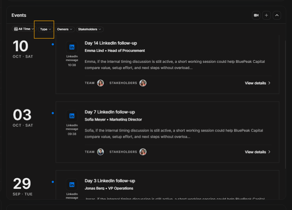Click team avatar on Day 14 follow-up card

pyautogui.click(x=100, y=83)
